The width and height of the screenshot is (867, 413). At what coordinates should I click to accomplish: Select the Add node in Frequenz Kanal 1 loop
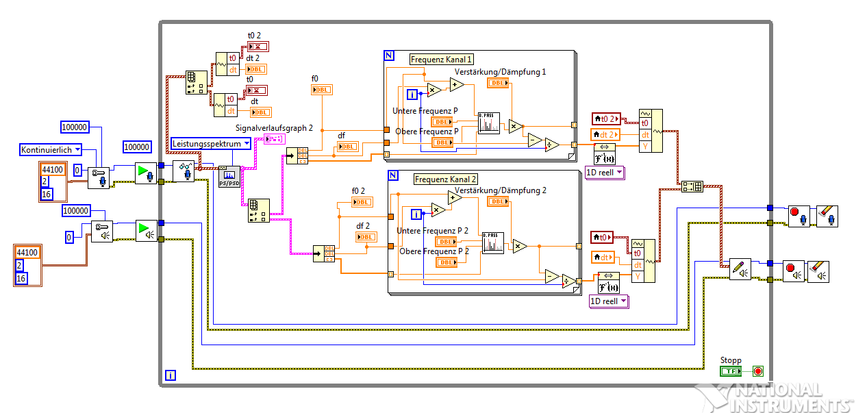(457, 85)
